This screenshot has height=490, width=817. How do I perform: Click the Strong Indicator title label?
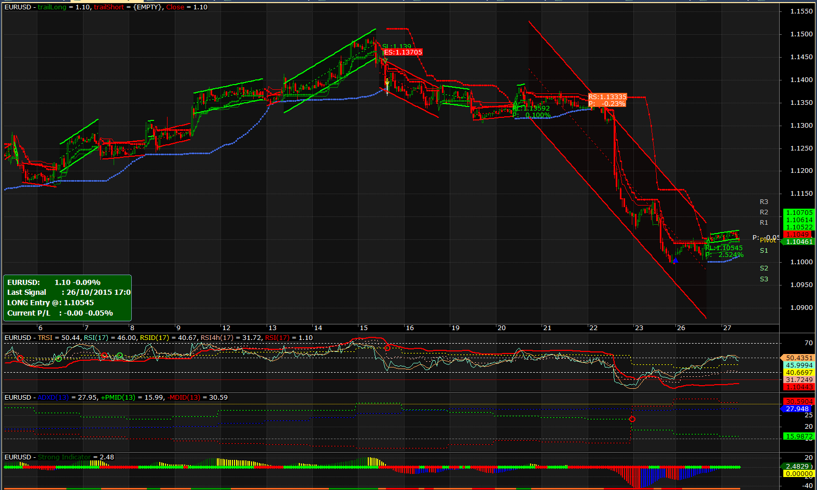point(64,457)
